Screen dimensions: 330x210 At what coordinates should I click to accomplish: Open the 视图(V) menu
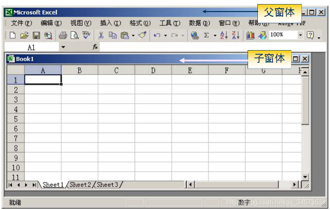click(x=81, y=23)
